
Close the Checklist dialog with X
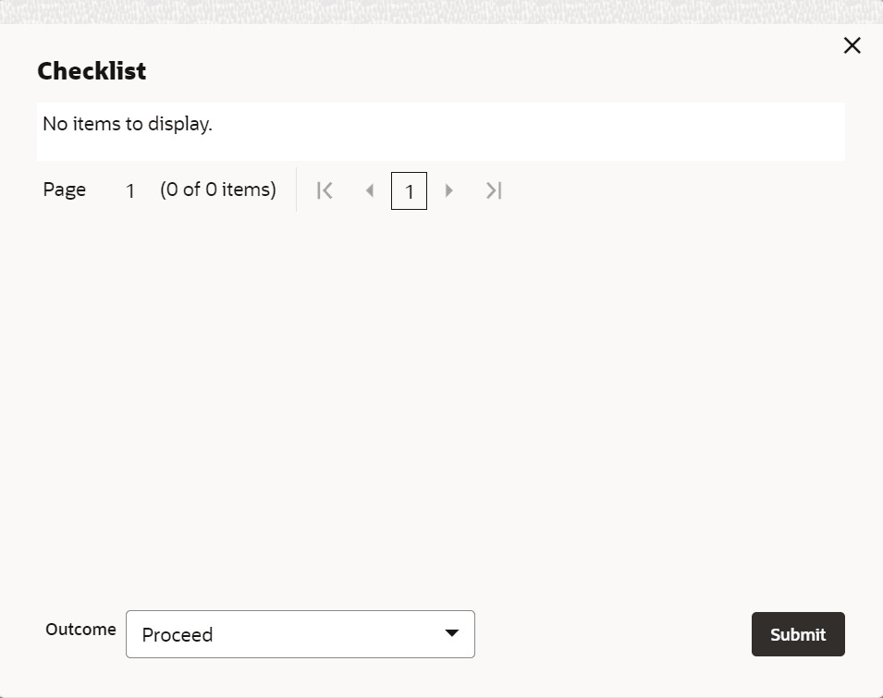[x=852, y=45]
